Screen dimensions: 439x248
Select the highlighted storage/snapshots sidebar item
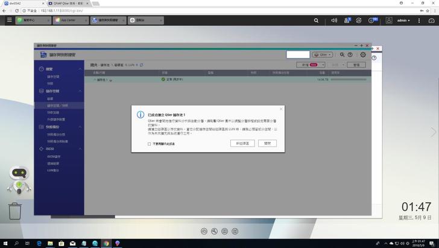click(59, 106)
